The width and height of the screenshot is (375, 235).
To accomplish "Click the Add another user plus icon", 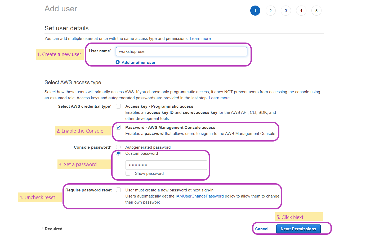I will tap(118, 62).
